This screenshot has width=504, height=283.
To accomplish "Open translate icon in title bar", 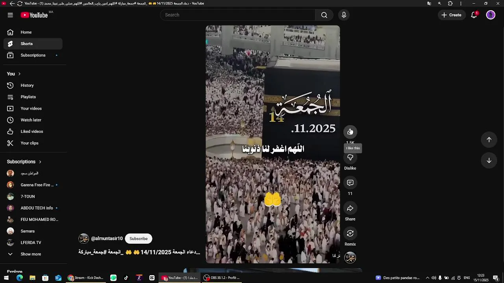I will point(429,4).
